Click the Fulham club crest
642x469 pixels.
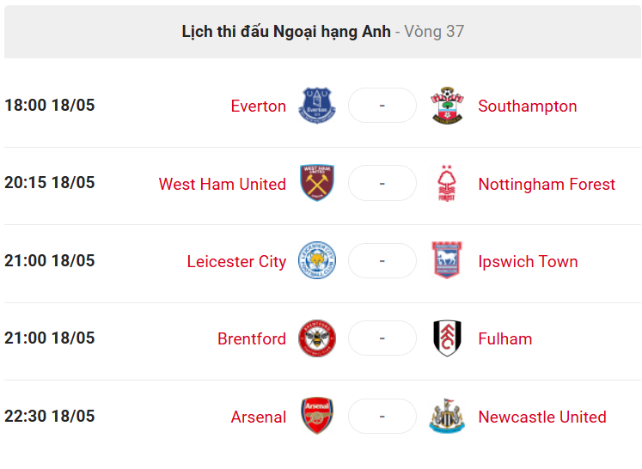pyautogui.click(x=447, y=338)
